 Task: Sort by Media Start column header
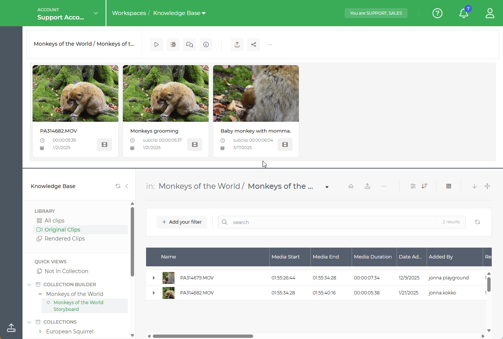click(x=286, y=257)
